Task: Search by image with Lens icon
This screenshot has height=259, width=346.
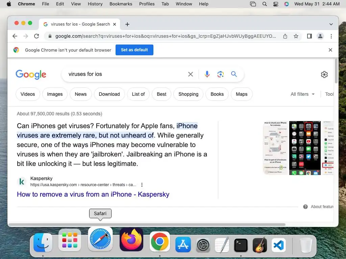Action: click(x=220, y=74)
